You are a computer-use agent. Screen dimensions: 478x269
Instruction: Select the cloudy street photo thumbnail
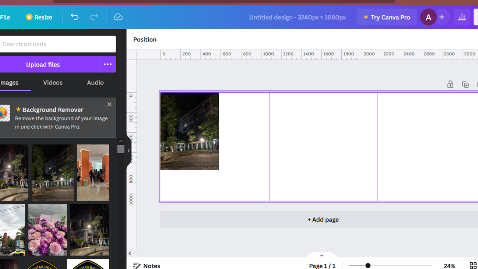(12, 230)
